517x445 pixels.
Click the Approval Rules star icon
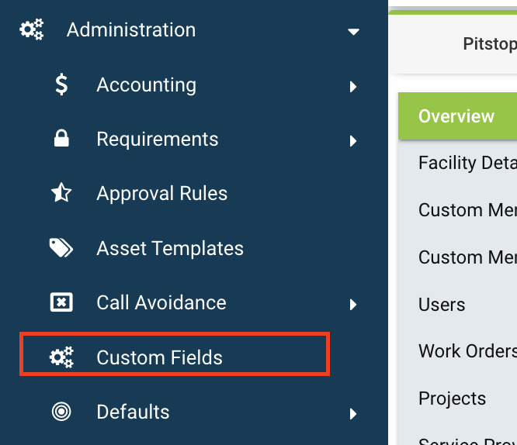(x=61, y=192)
